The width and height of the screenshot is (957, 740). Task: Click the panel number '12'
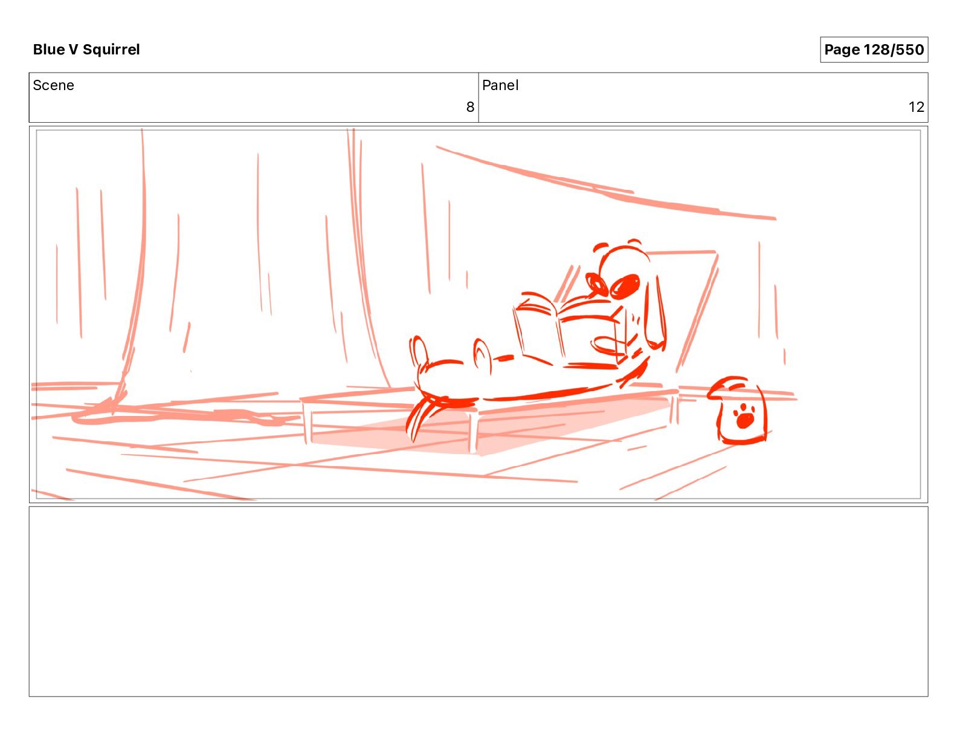click(x=916, y=107)
